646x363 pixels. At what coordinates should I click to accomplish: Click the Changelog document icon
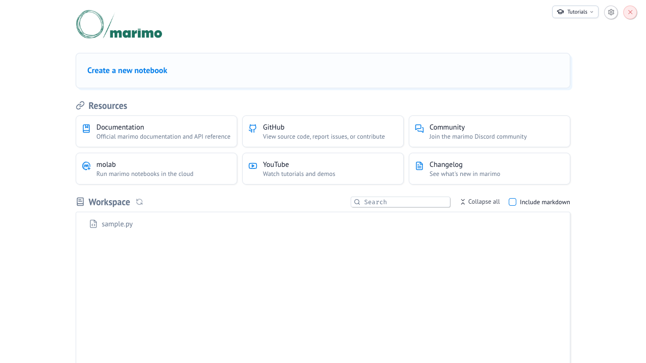pos(419,166)
